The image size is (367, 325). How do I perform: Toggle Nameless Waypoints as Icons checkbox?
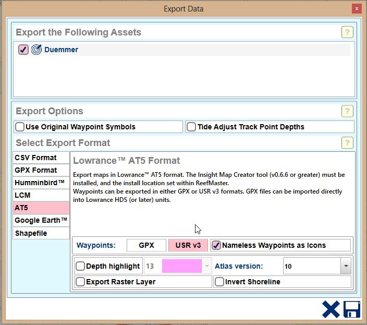pos(216,245)
